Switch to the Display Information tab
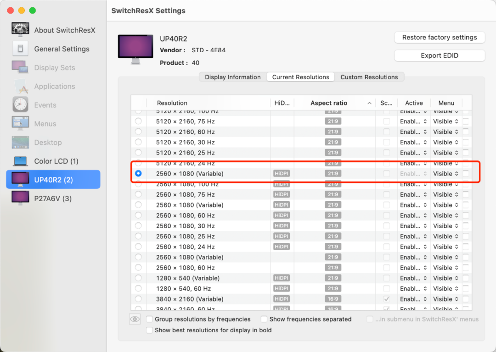The width and height of the screenshot is (496, 352). [232, 77]
